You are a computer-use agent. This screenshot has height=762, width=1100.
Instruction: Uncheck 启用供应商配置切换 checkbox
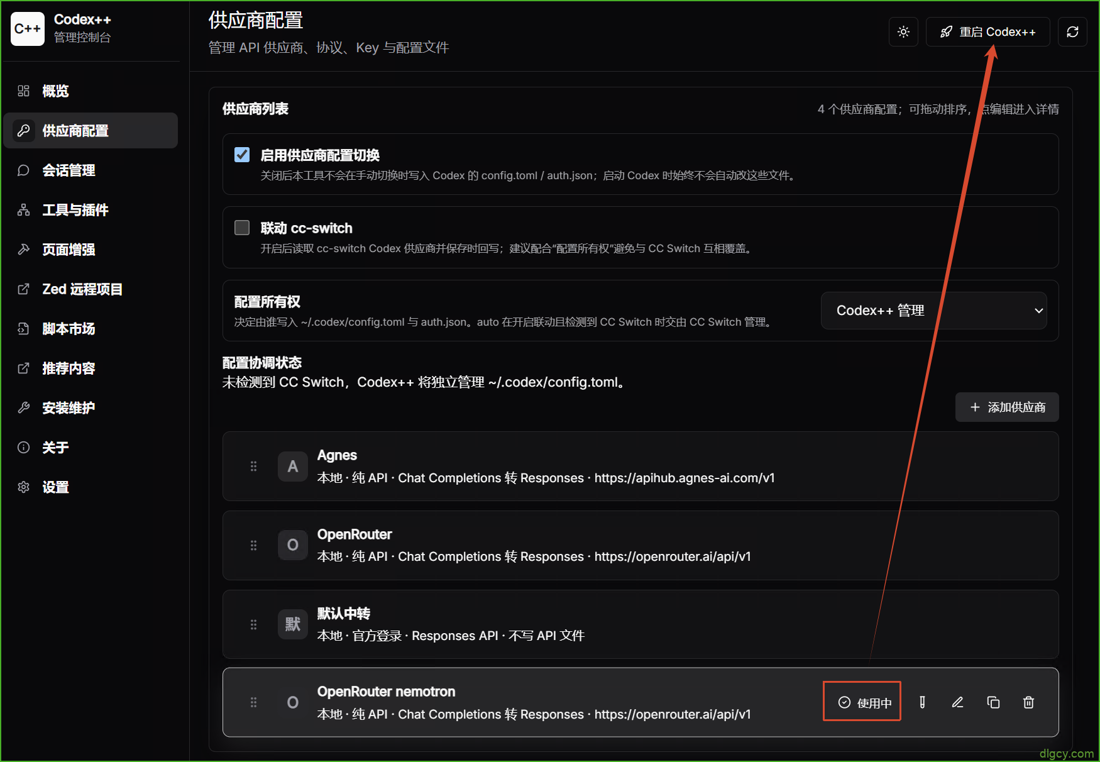(242, 155)
